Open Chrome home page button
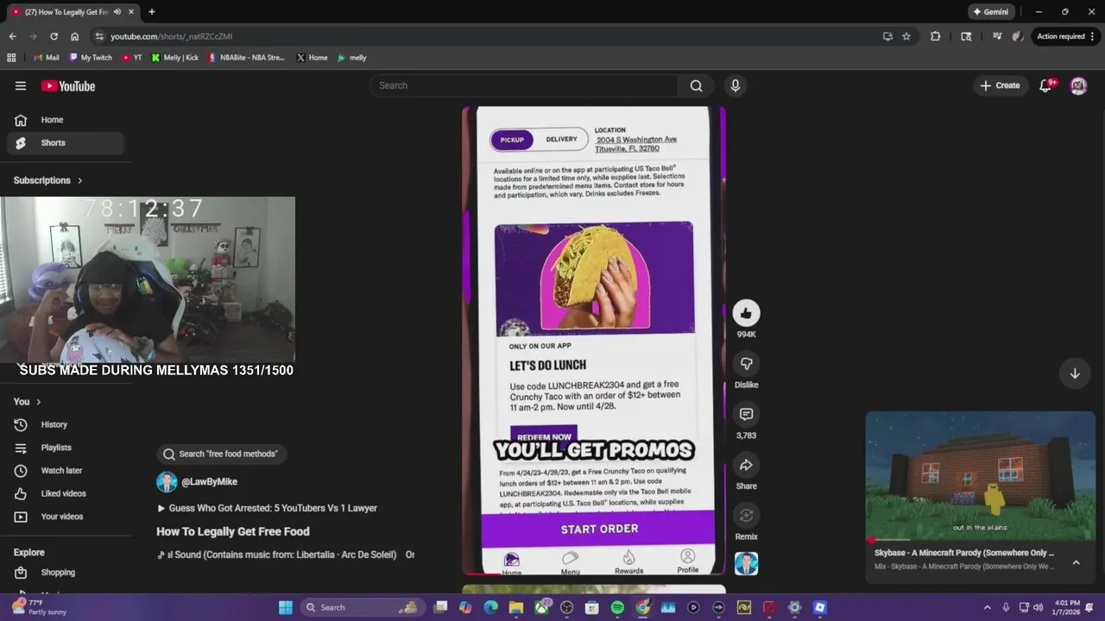This screenshot has width=1105, height=621. (x=74, y=36)
